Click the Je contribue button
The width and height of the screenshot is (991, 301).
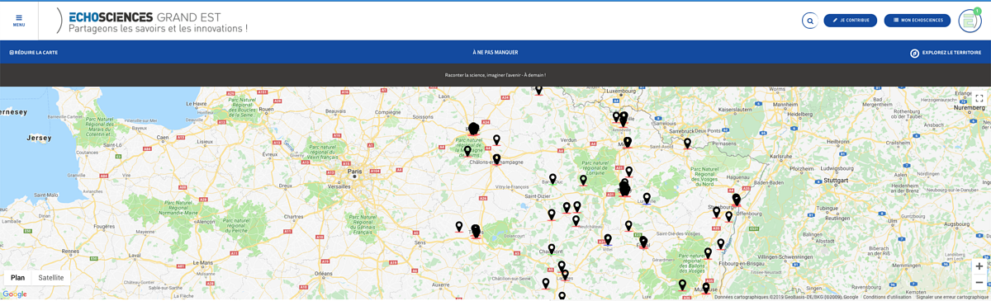[851, 21]
